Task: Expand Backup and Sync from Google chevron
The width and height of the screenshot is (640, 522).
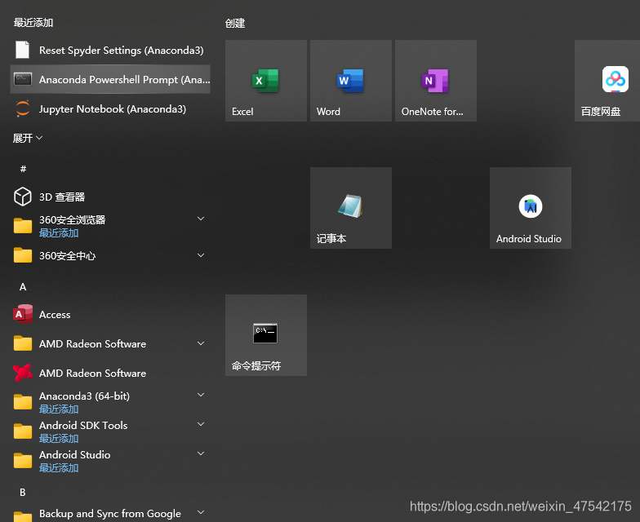Action: tap(201, 512)
